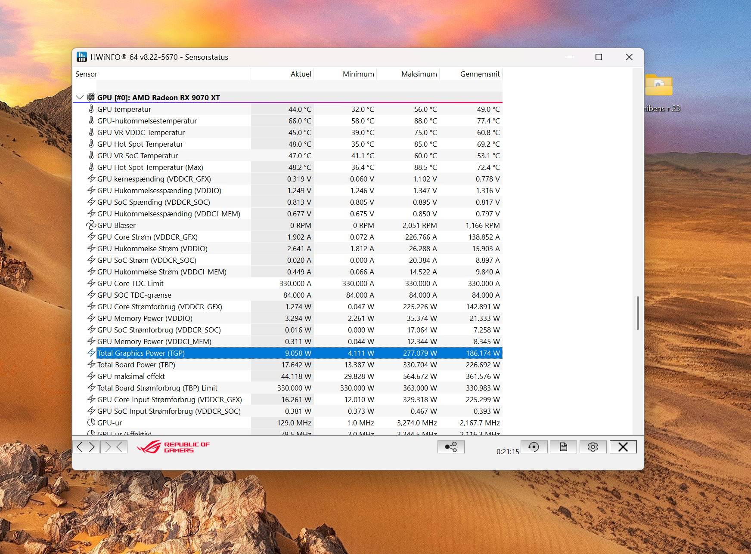Click lightning icon of GPU maksimal effekt
The image size is (751, 554).
point(91,376)
